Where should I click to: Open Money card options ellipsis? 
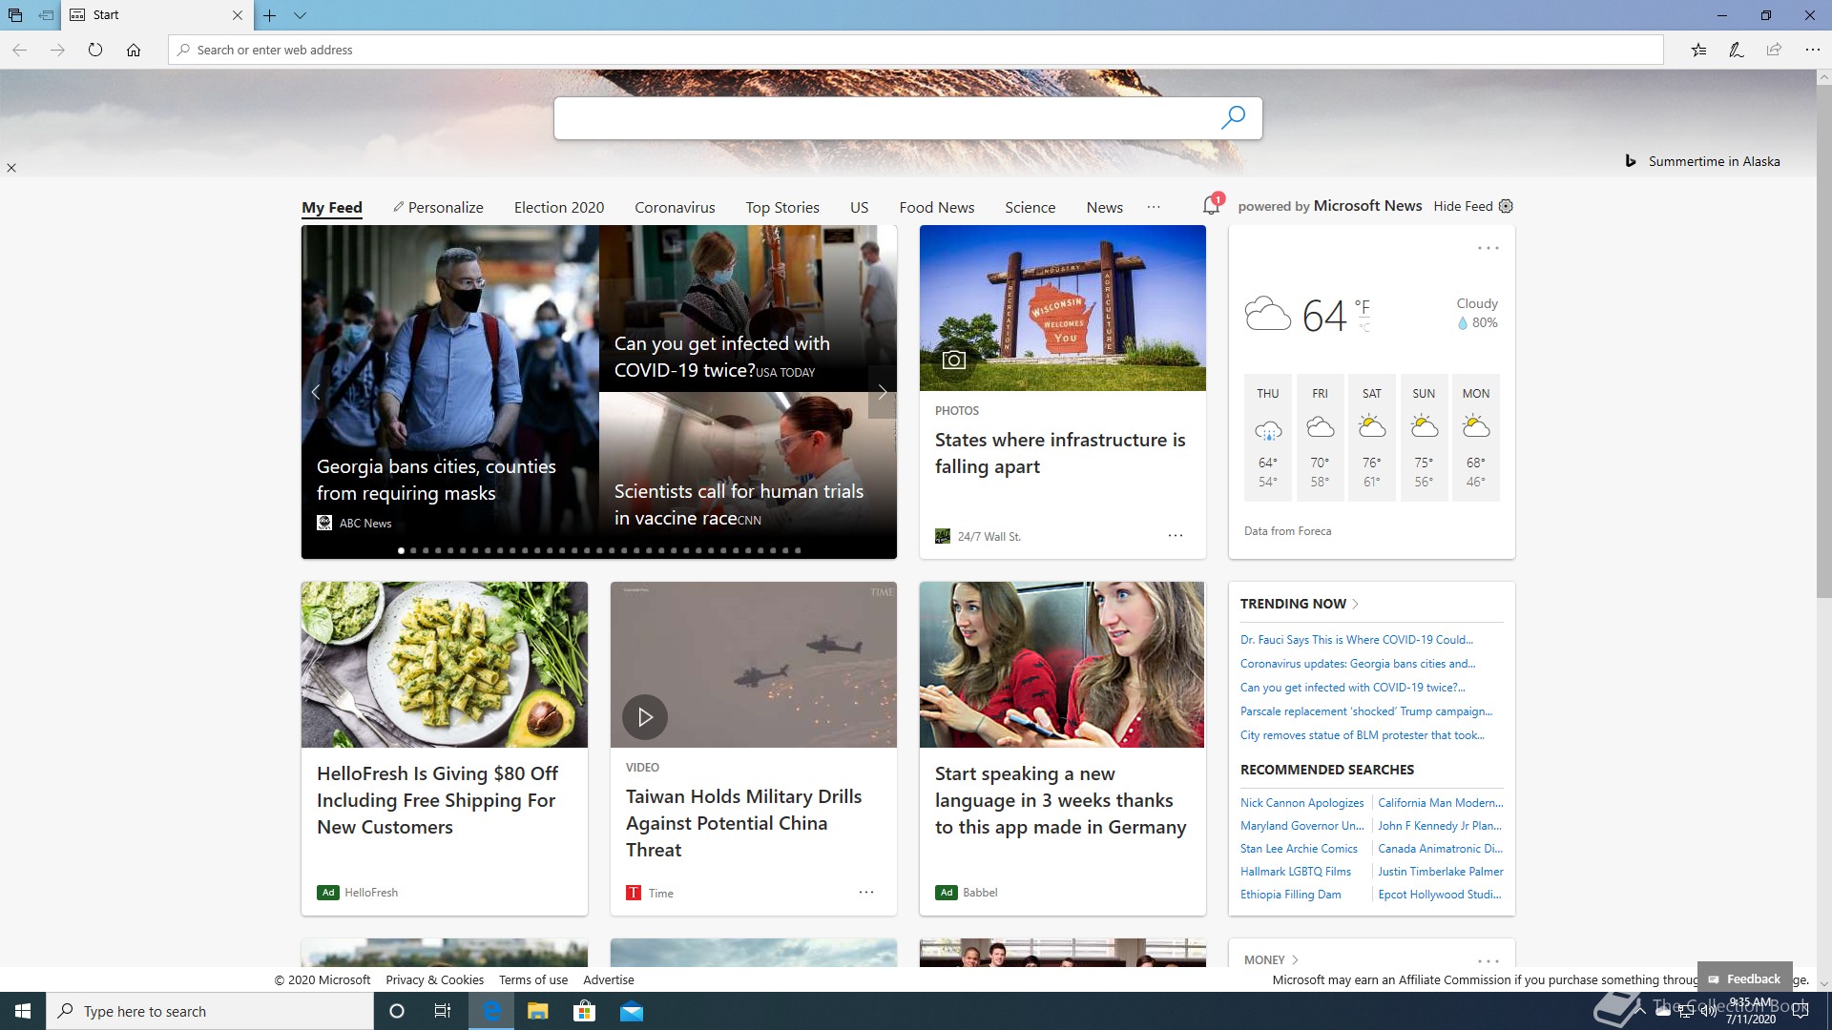point(1488,960)
